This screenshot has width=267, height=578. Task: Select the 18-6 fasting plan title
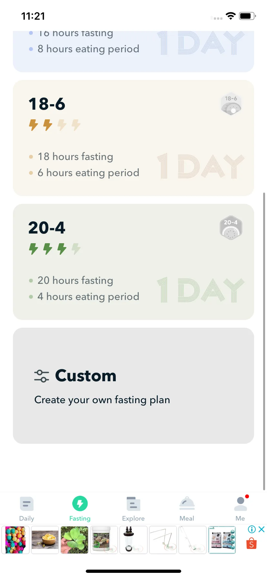pos(47,104)
